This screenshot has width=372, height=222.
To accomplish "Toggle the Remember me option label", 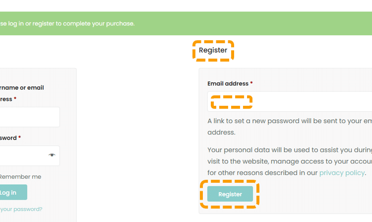I will [20, 177].
